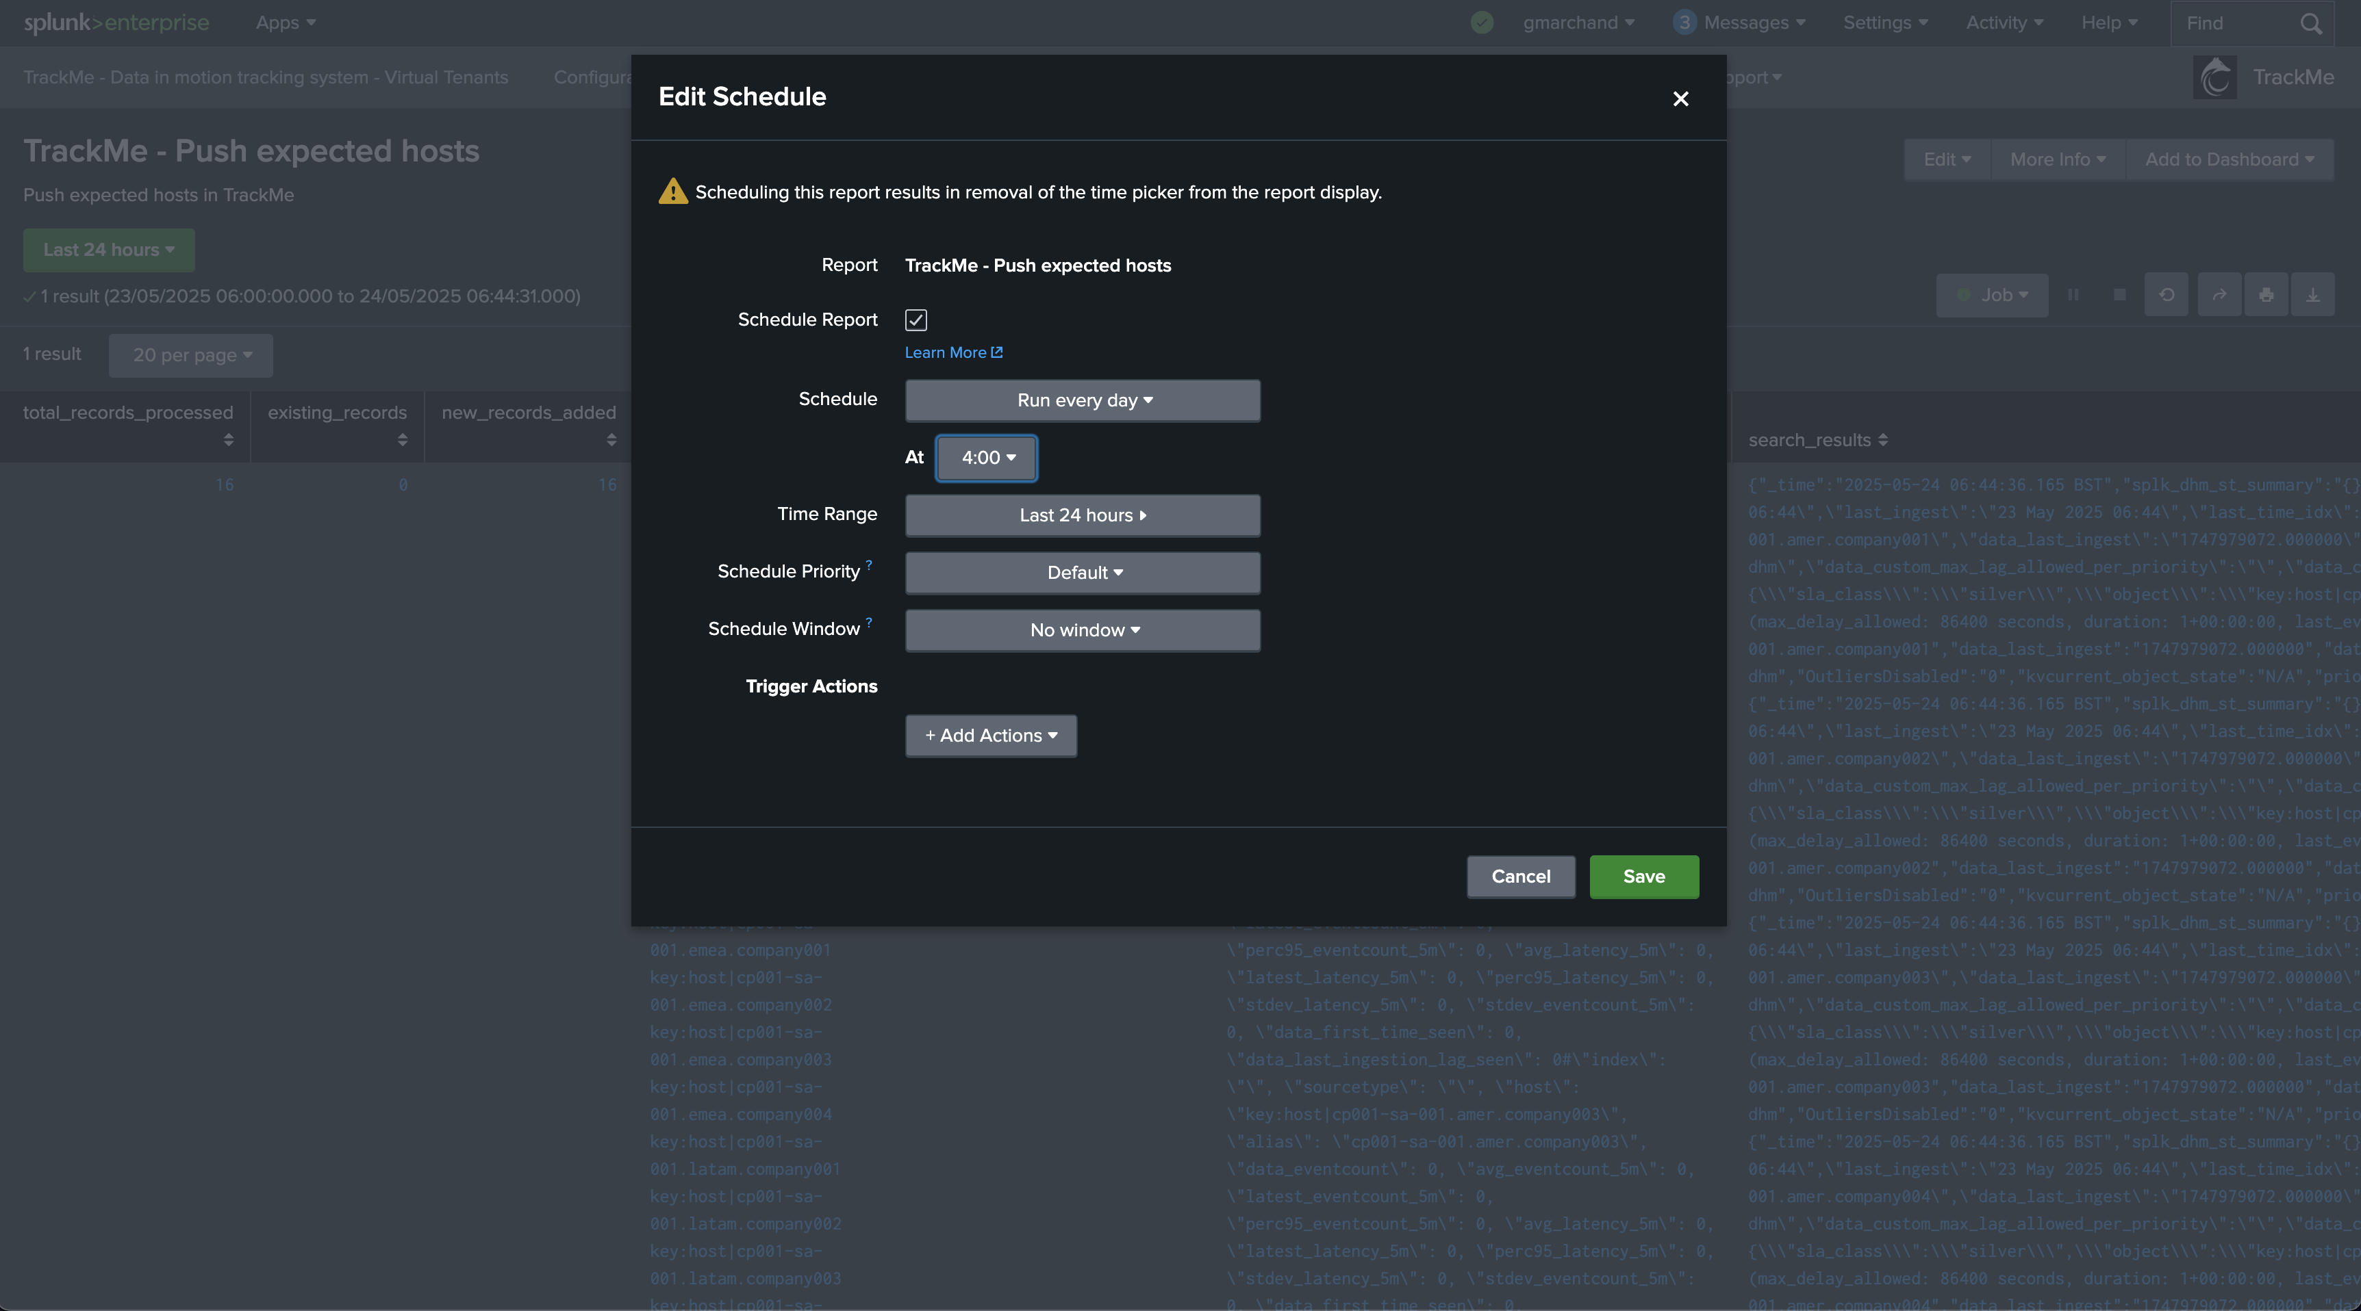Click the Find search input field
Screen dimensions: 2361x1311
point(2236,24)
